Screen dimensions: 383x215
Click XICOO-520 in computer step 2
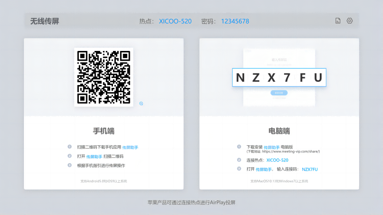(277, 160)
